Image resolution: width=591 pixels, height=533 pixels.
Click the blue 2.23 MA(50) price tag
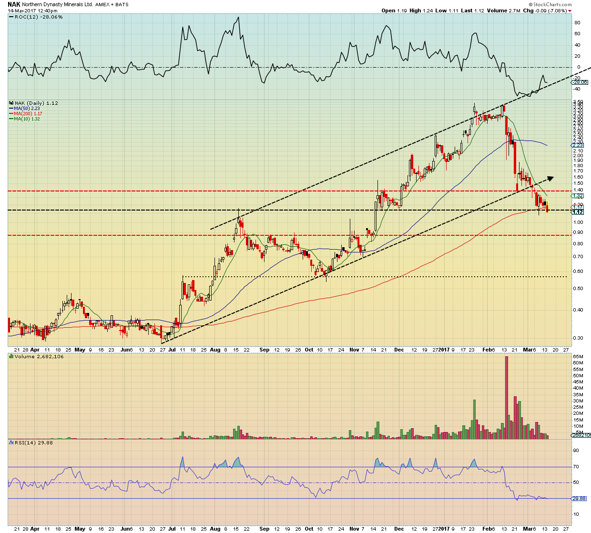(x=578, y=145)
